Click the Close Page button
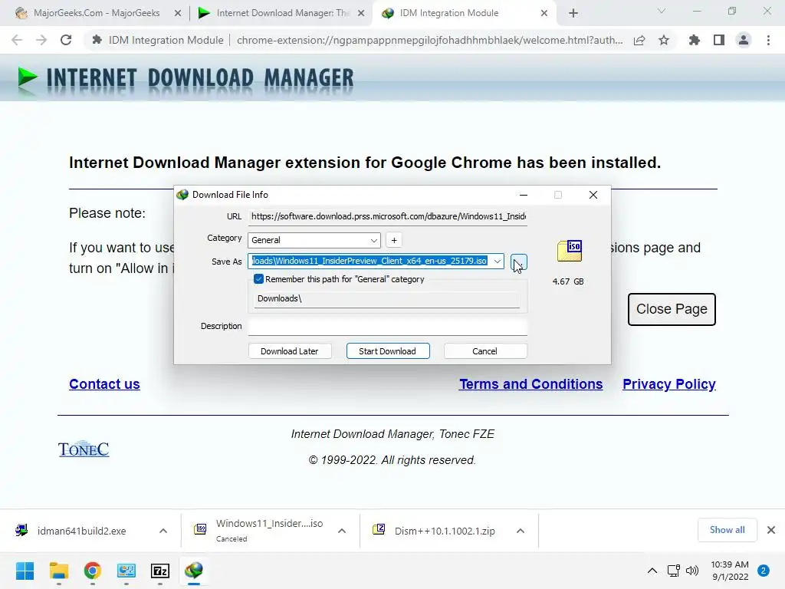This screenshot has height=589, width=785. coord(672,309)
